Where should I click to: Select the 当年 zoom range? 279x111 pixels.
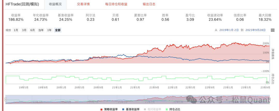(x=41, y=30)
